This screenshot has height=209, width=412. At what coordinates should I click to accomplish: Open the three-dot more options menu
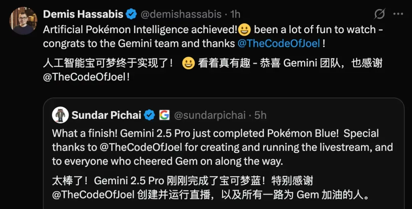click(398, 14)
